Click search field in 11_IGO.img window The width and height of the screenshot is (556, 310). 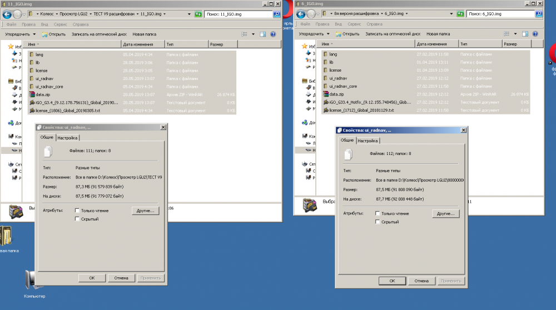point(239,14)
